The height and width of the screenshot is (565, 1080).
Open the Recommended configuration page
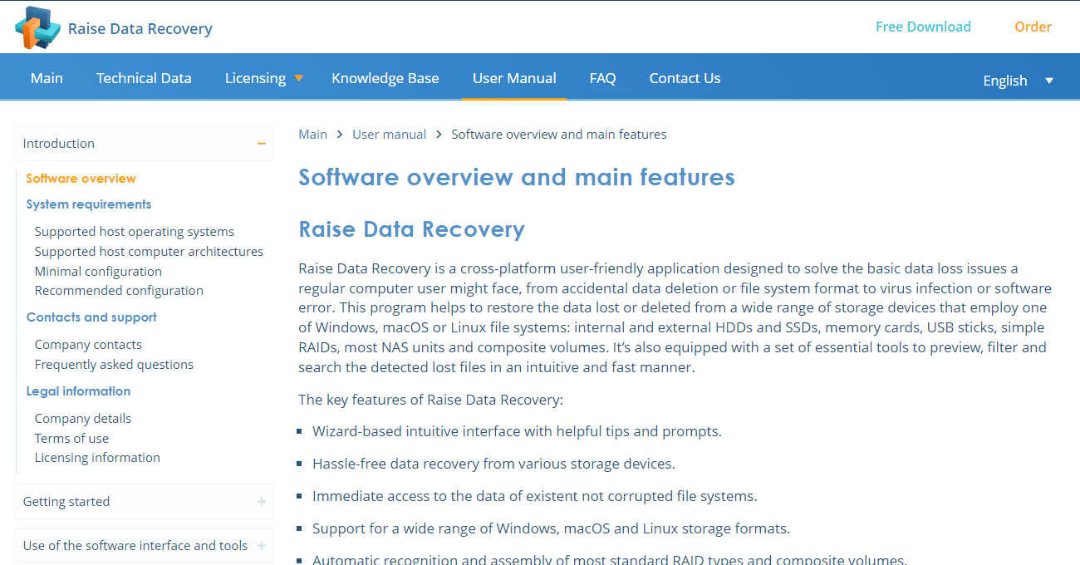click(118, 290)
